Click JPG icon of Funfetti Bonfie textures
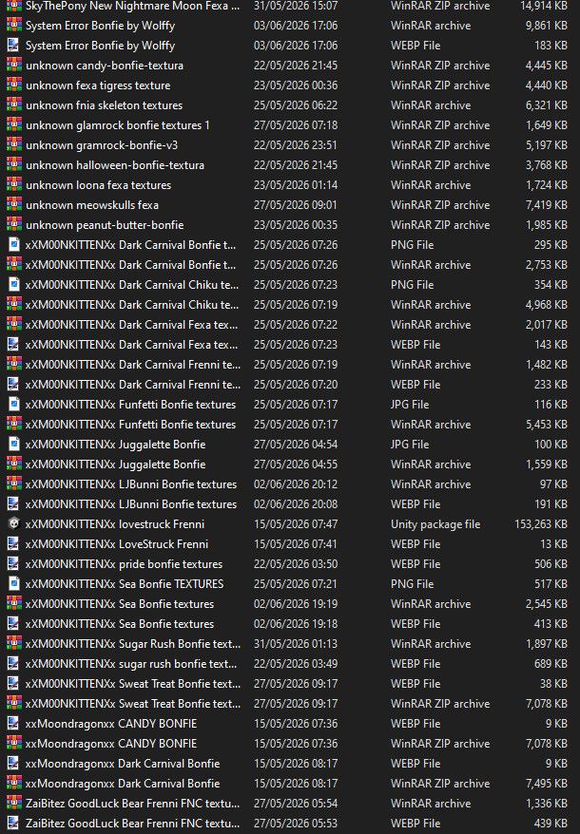The width and height of the screenshot is (580, 834). (x=14, y=405)
